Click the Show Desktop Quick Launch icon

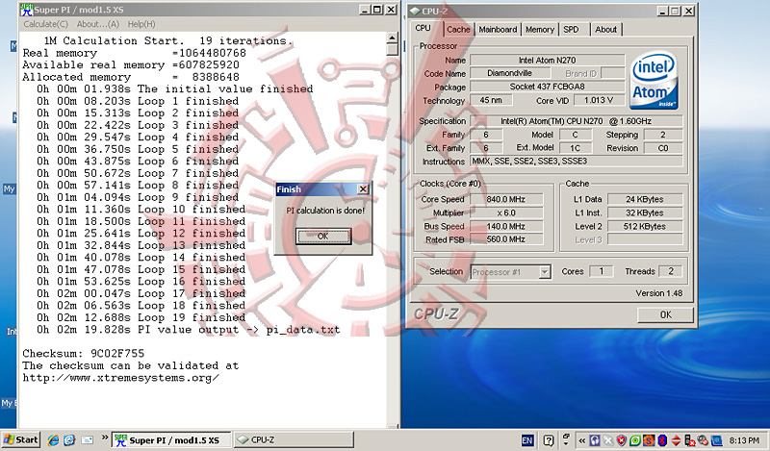coord(88,440)
